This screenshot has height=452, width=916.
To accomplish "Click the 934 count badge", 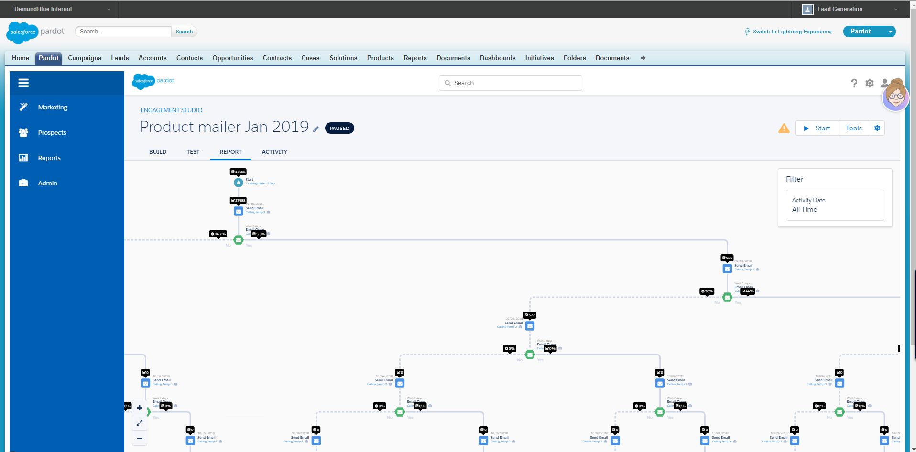I will click(x=727, y=258).
